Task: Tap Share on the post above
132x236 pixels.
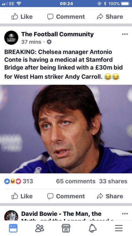Action: 110,17
